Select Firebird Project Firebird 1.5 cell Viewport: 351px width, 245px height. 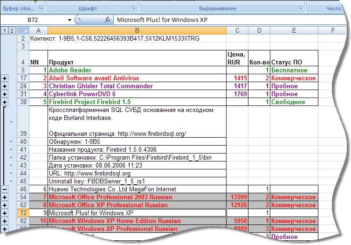point(137,102)
